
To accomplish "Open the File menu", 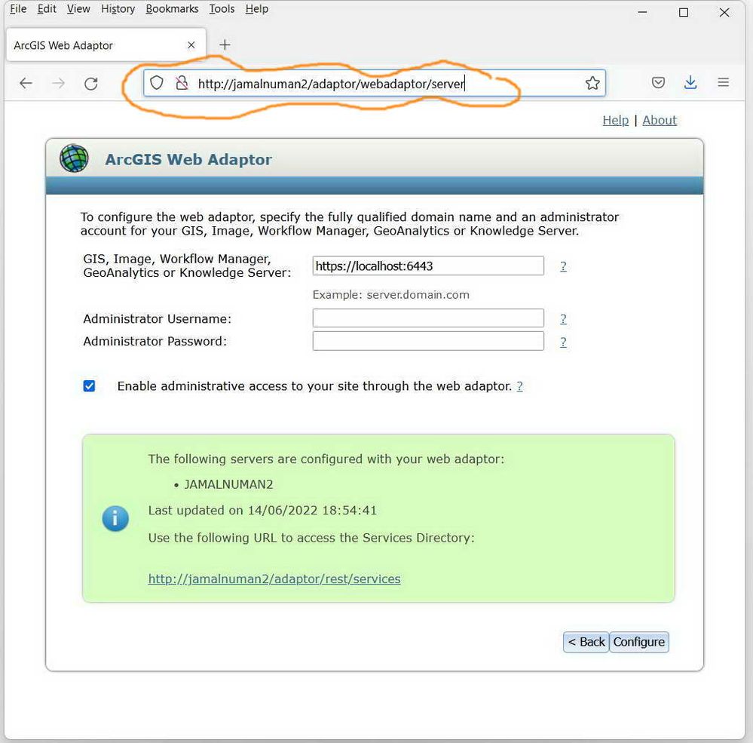I will pos(18,8).
